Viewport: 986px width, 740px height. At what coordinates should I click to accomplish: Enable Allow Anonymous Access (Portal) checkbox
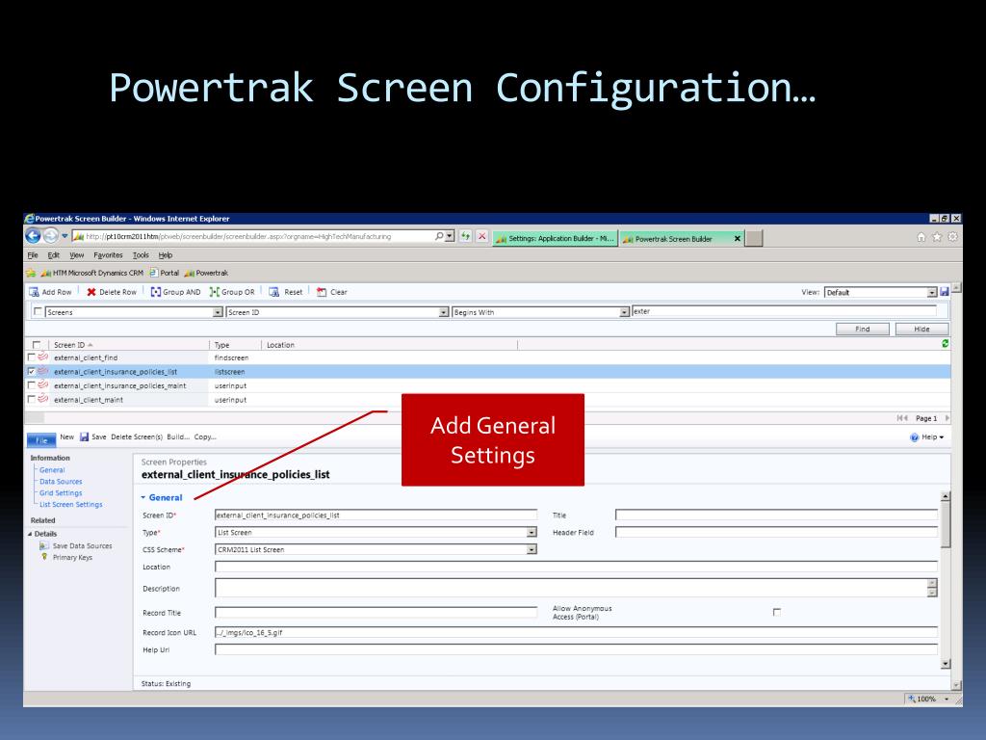777,612
